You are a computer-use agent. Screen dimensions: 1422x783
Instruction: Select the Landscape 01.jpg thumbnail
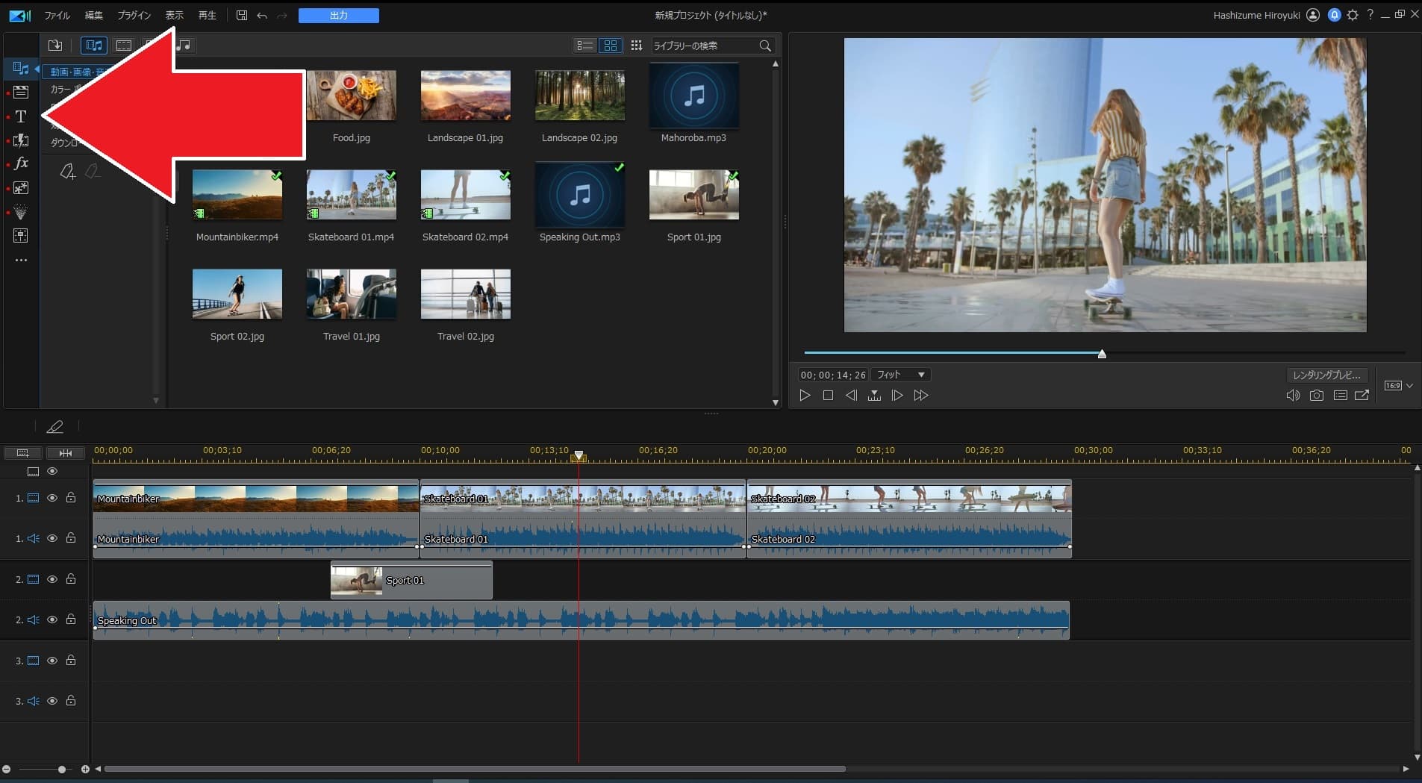pos(465,96)
